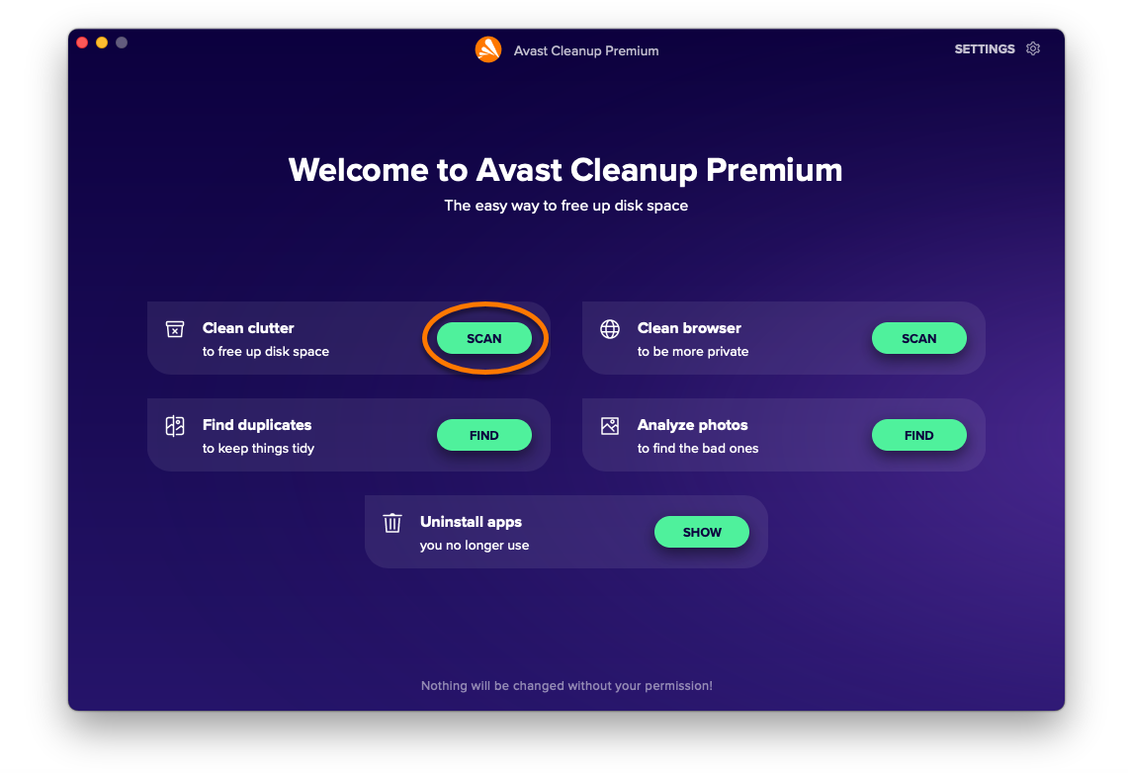The image size is (1128, 773).
Task: Click FIND for Find duplicates
Action: click(484, 435)
